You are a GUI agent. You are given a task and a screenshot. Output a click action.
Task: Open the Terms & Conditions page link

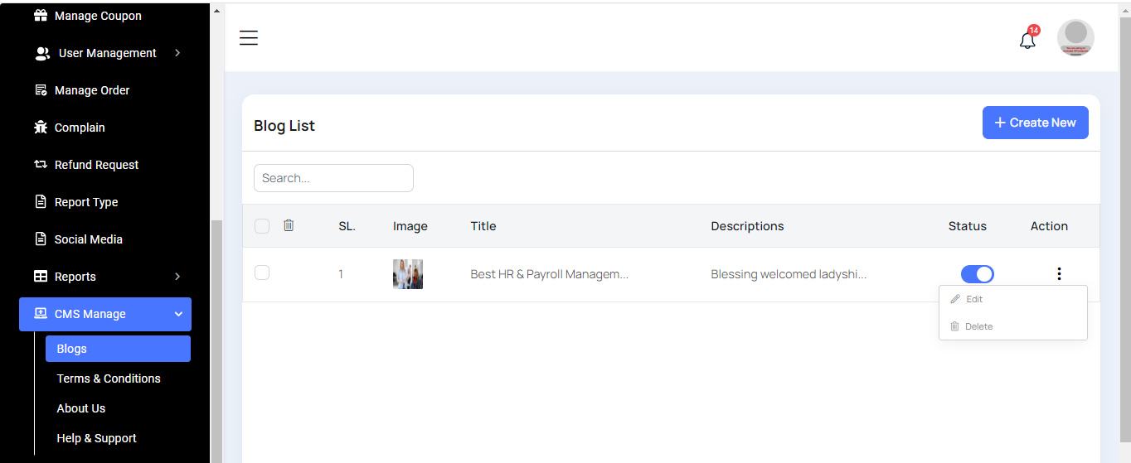coord(109,379)
